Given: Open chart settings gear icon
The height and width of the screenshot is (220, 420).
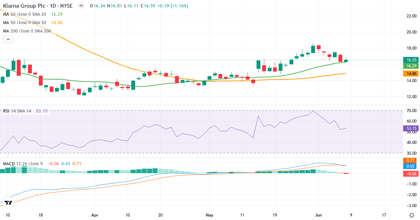Looking at the screenshot, I should pyautogui.click(x=412, y=215).
